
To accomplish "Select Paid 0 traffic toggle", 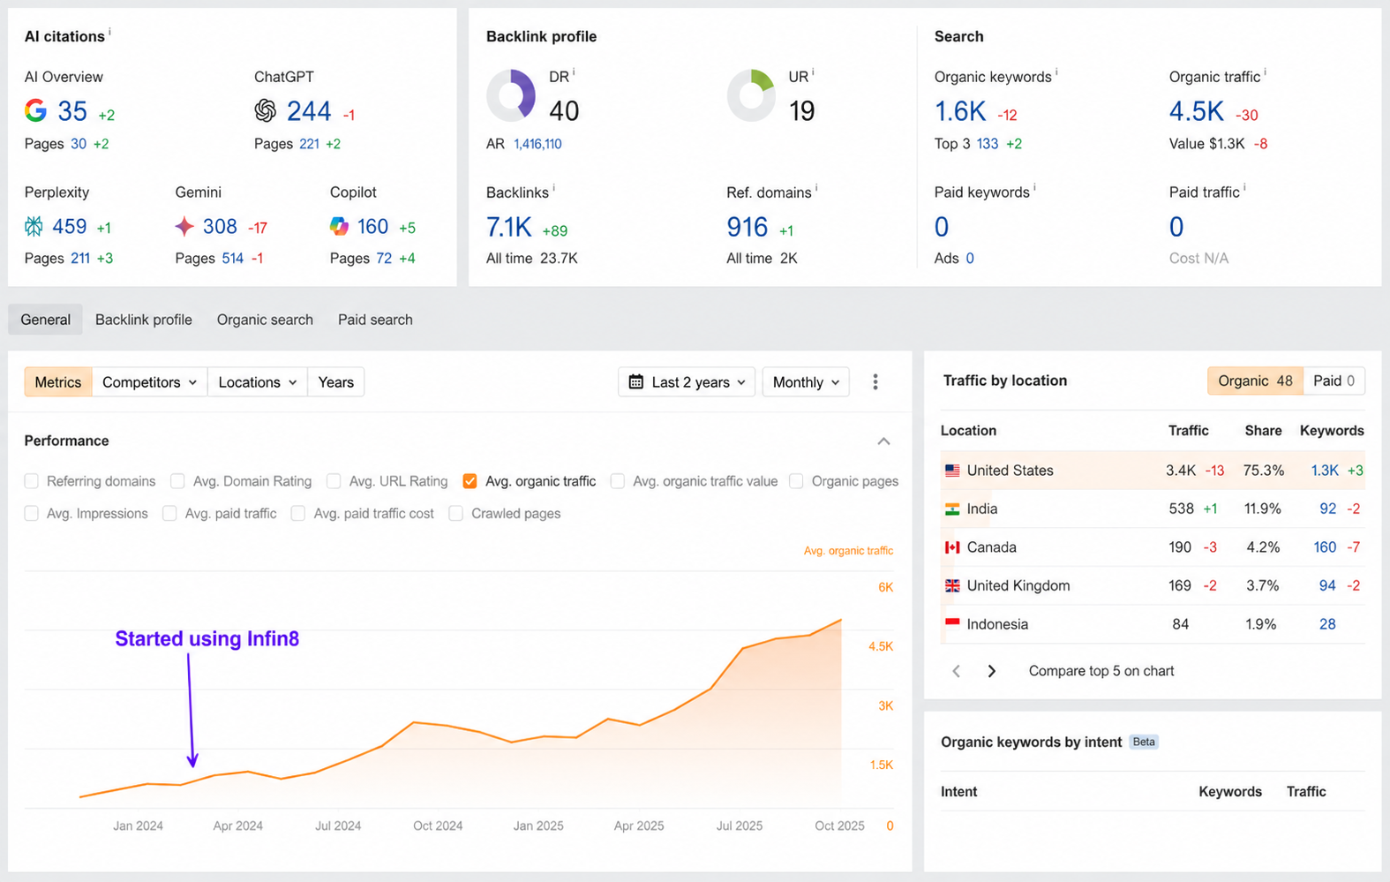I will (1334, 381).
